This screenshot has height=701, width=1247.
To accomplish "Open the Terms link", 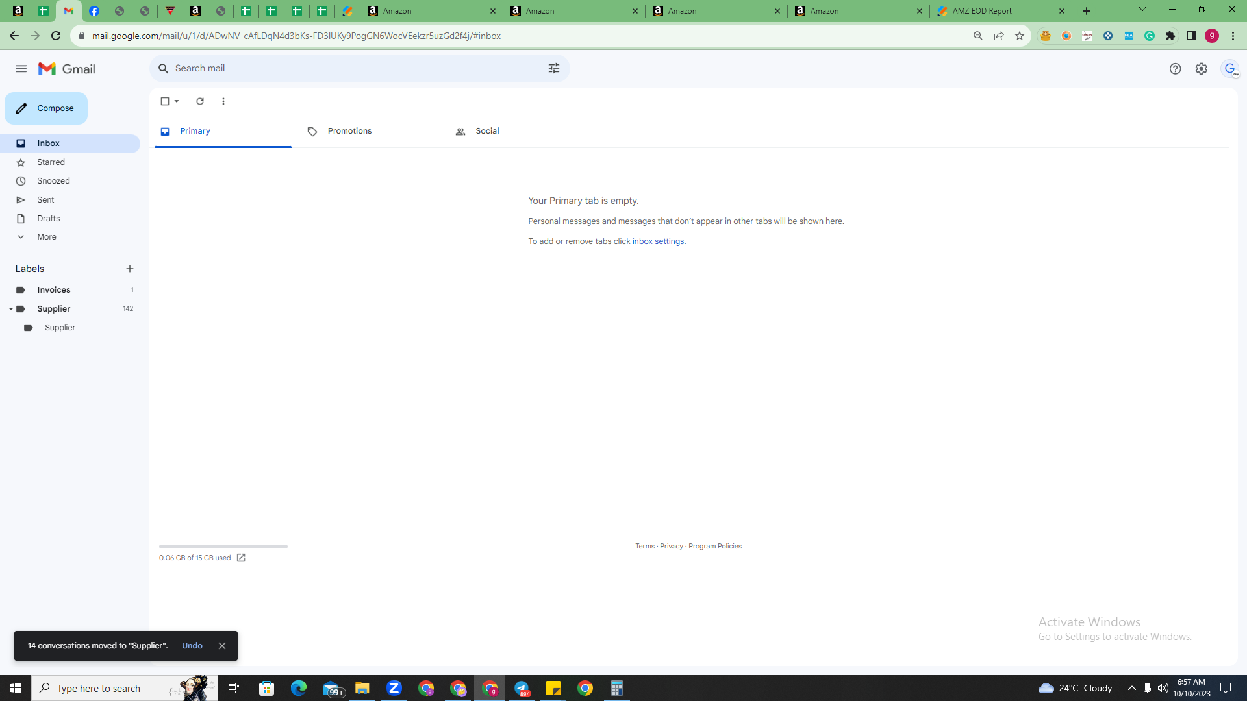I will click(x=645, y=546).
